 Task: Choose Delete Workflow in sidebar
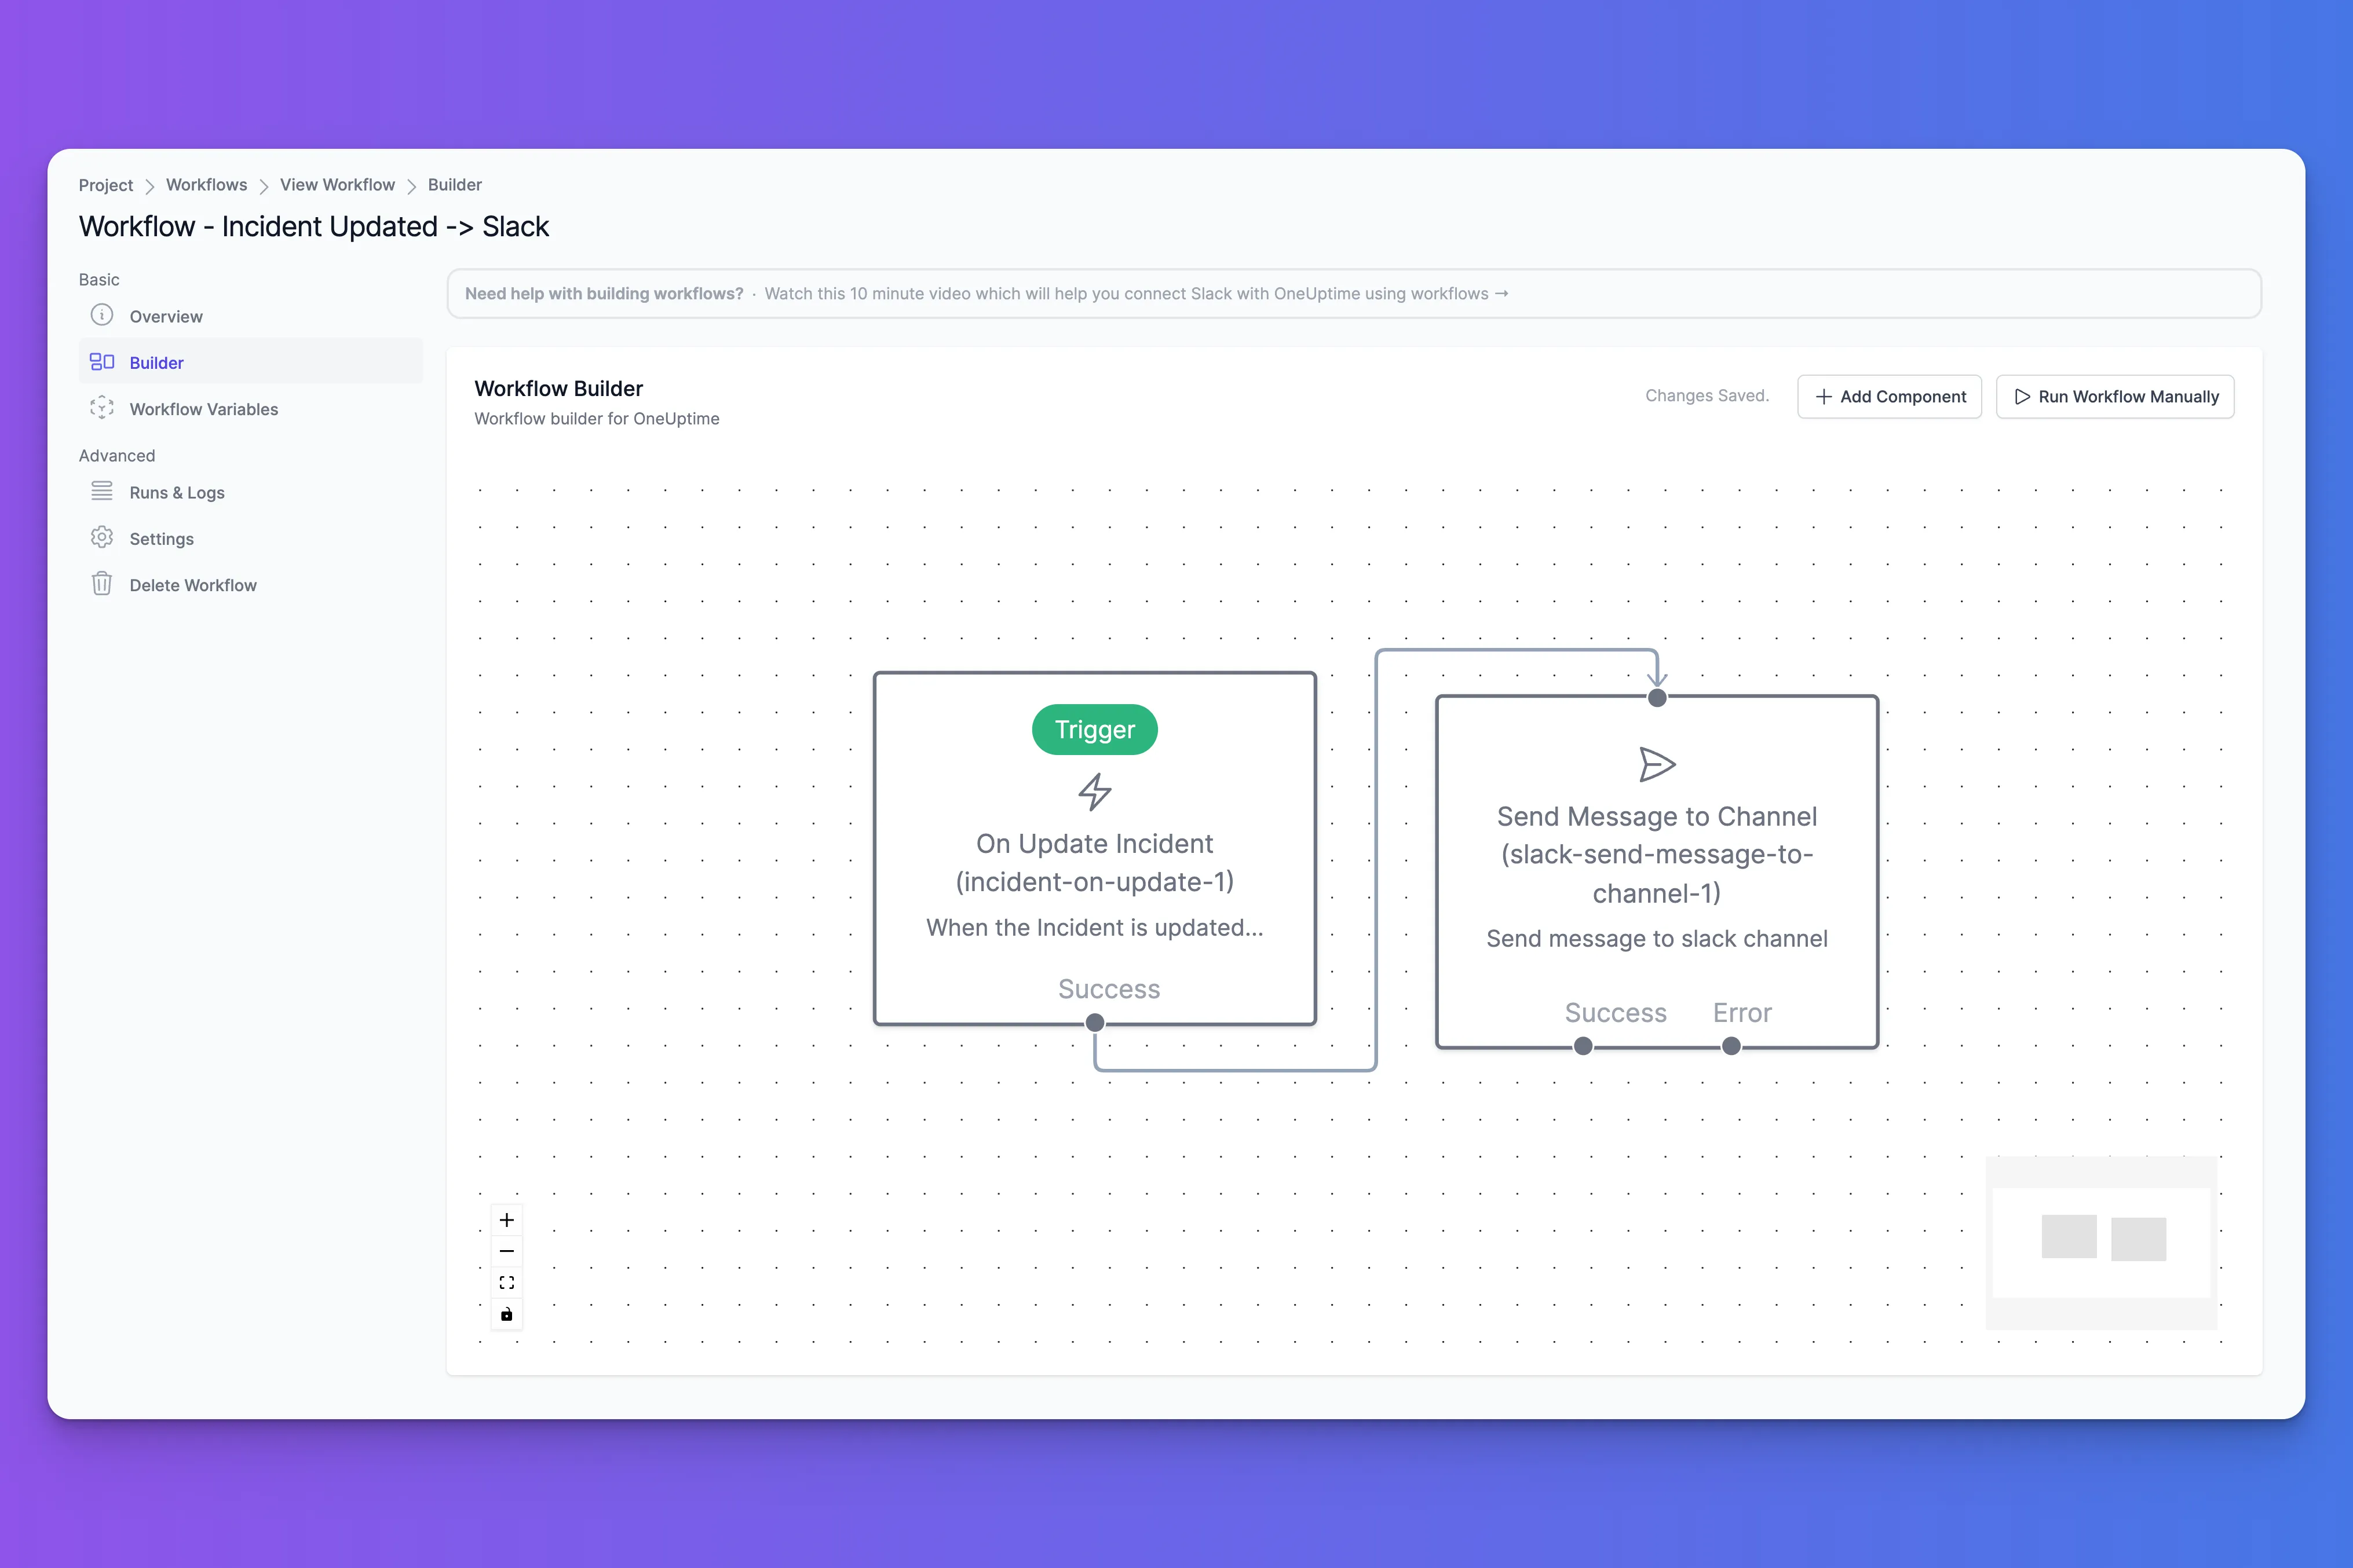pyautogui.click(x=250, y=585)
